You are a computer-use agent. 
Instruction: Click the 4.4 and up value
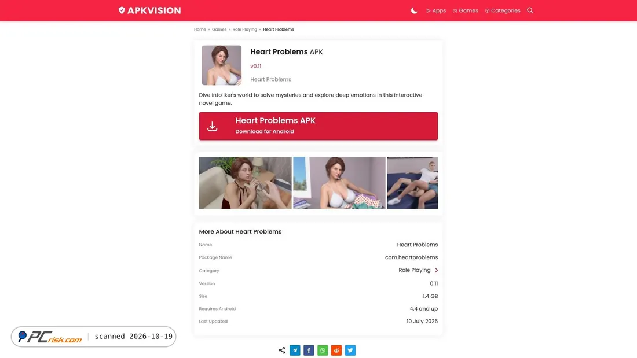point(424,309)
